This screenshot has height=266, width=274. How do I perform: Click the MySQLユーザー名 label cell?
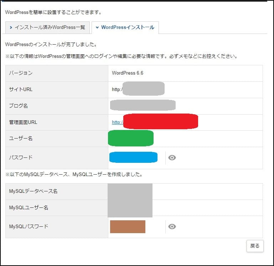29,207
